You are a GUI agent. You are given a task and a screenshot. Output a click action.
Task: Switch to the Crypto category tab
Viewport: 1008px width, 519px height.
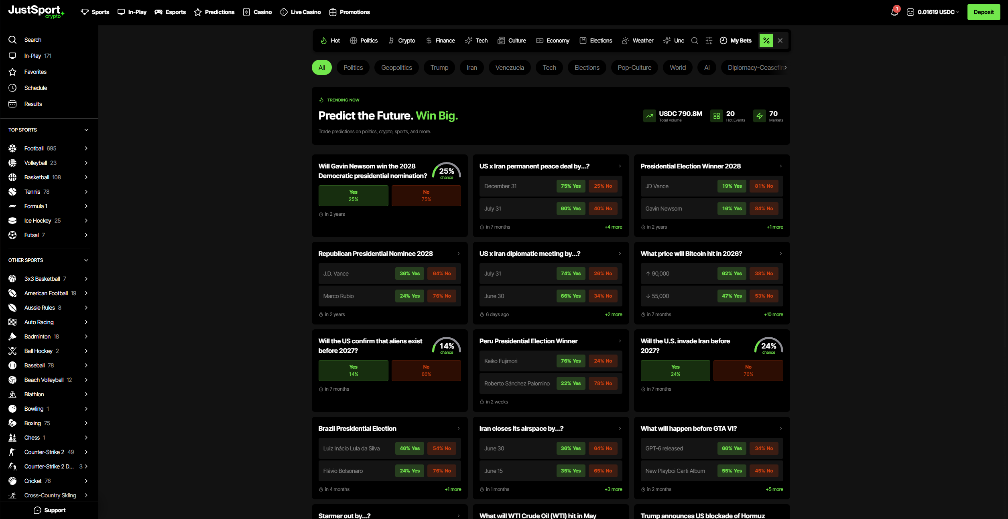click(402, 41)
